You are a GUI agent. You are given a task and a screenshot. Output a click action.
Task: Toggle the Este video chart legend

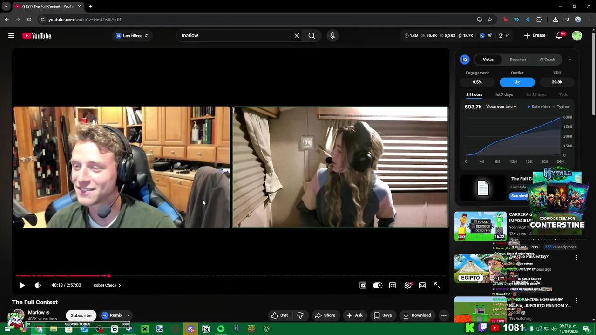539,107
